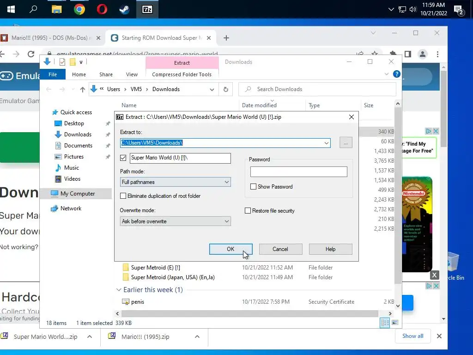Image resolution: width=473 pixels, height=355 pixels.
Task: Open the Home ribbon tab
Action: pyautogui.click(x=79, y=74)
